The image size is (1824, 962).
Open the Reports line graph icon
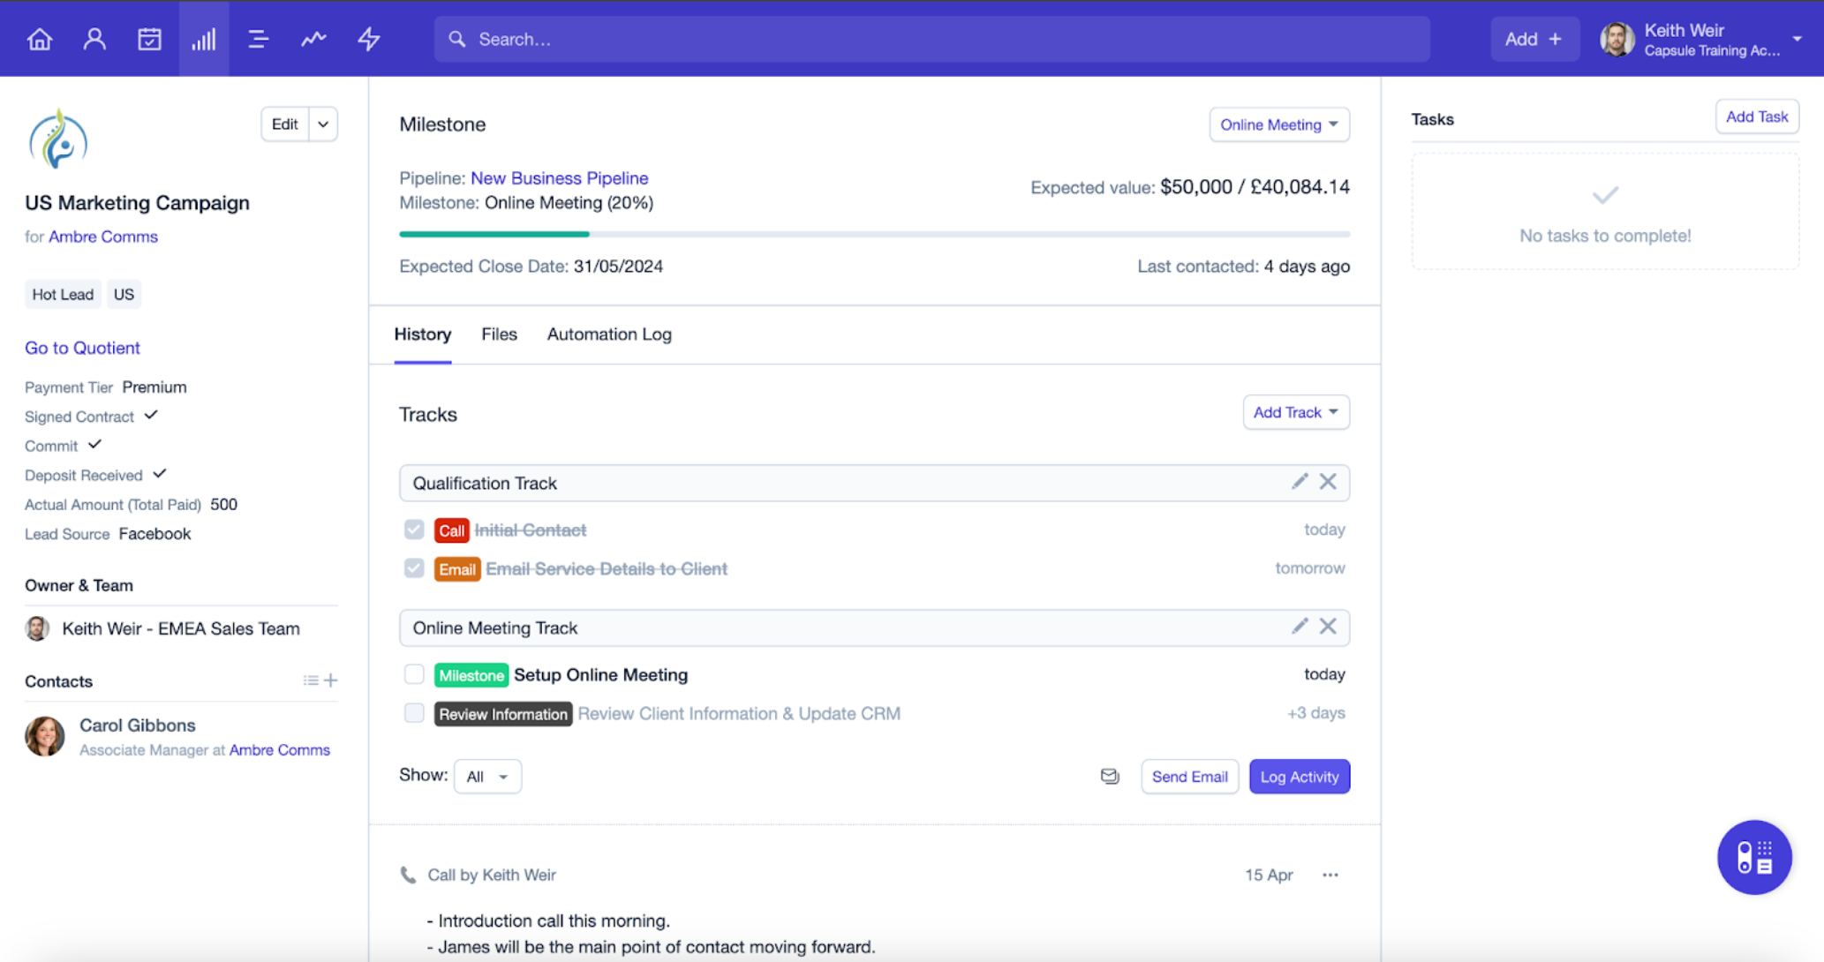313,39
